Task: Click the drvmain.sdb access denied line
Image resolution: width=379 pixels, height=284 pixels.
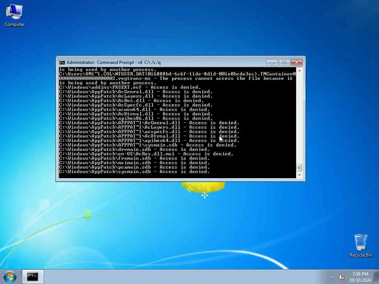Action: [x=134, y=149]
